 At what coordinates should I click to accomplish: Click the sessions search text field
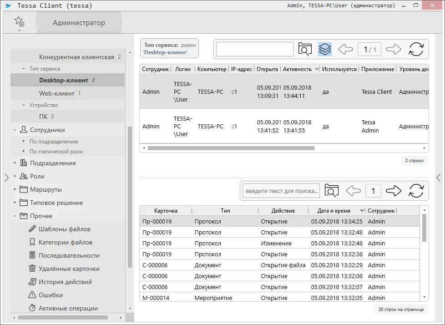coord(254,50)
